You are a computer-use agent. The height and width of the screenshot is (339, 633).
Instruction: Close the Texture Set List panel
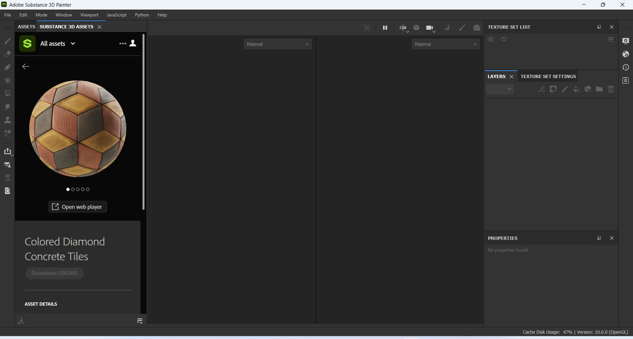pos(612,27)
